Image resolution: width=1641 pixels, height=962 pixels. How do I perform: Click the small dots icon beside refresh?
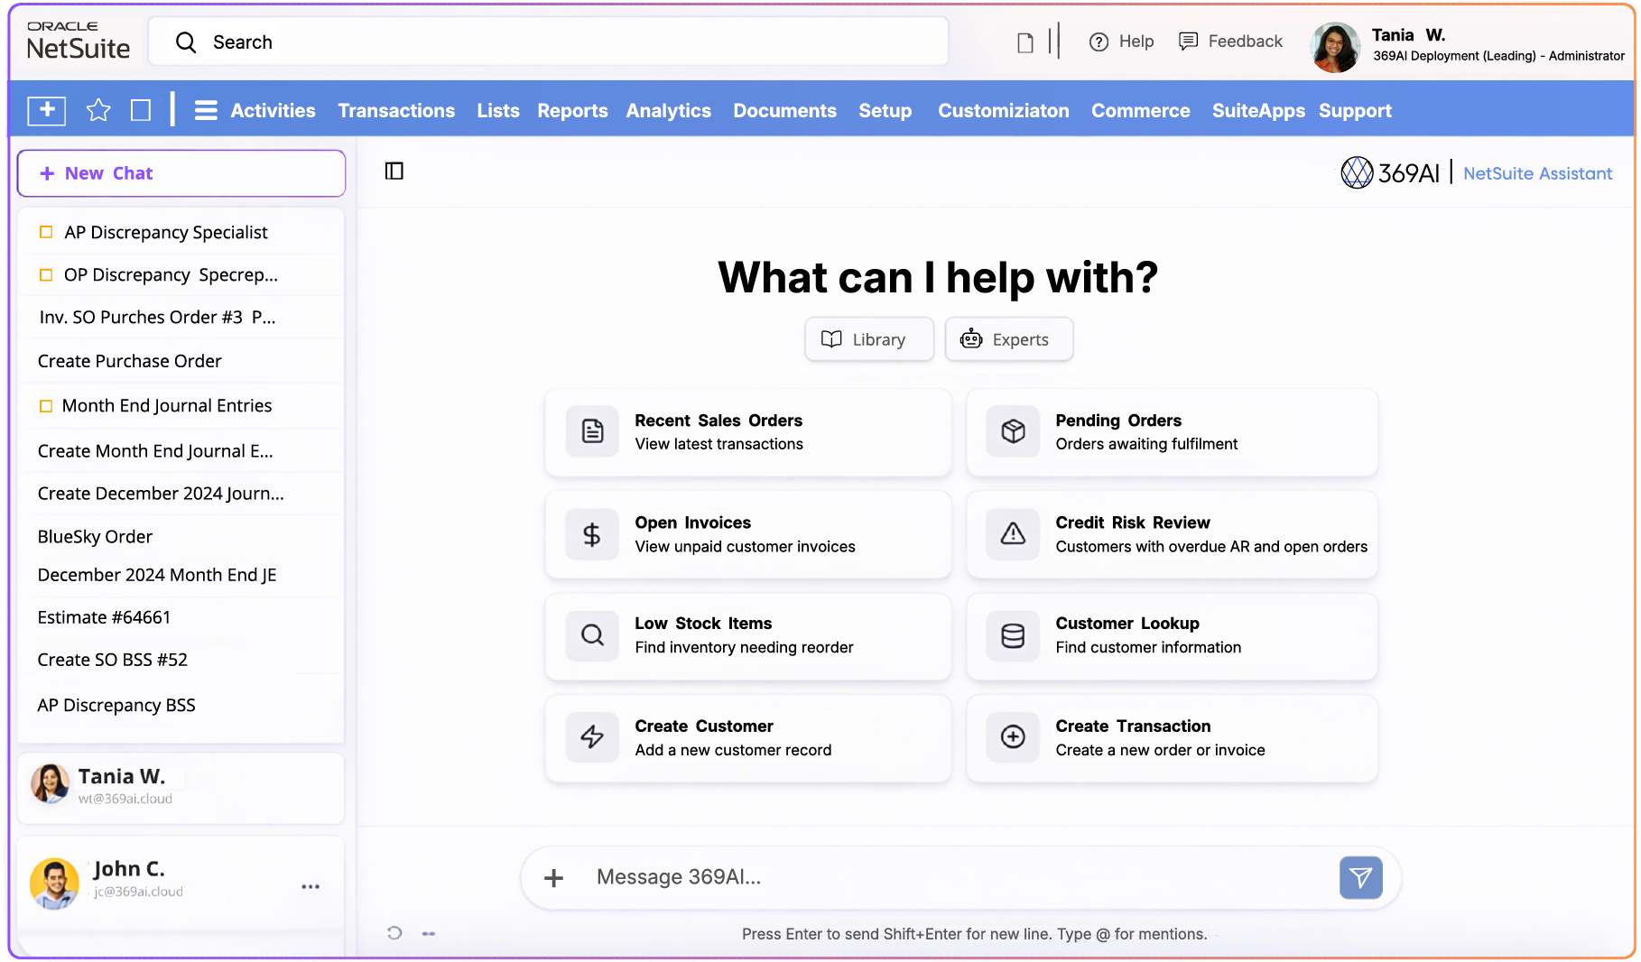[x=429, y=933]
